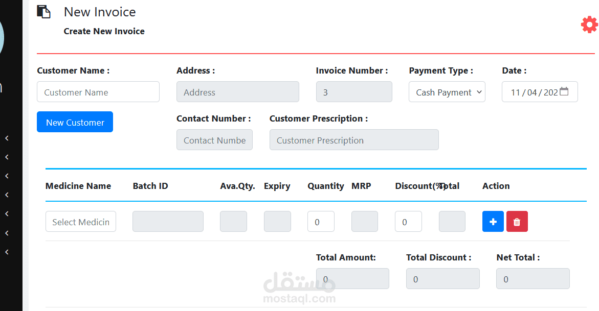
Task: Expand the fifth sidebar chevron item
Action: 7,213
